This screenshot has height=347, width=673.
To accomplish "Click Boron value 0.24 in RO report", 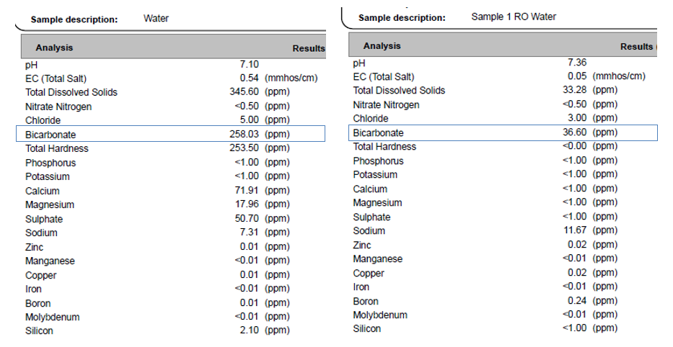I will (x=577, y=301).
